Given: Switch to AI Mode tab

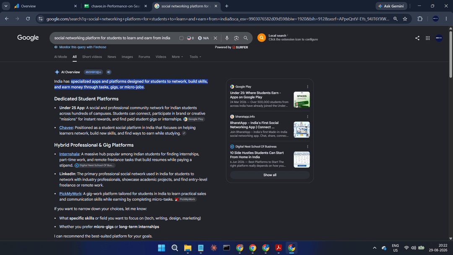Looking at the screenshot, I should coord(60,57).
